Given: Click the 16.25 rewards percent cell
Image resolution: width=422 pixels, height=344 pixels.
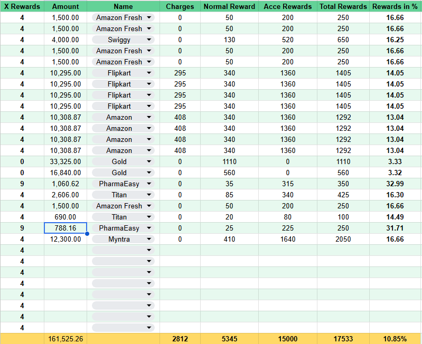Looking at the screenshot, I should click(x=395, y=40).
